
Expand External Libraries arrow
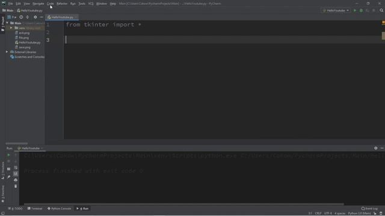(x=7, y=52)
